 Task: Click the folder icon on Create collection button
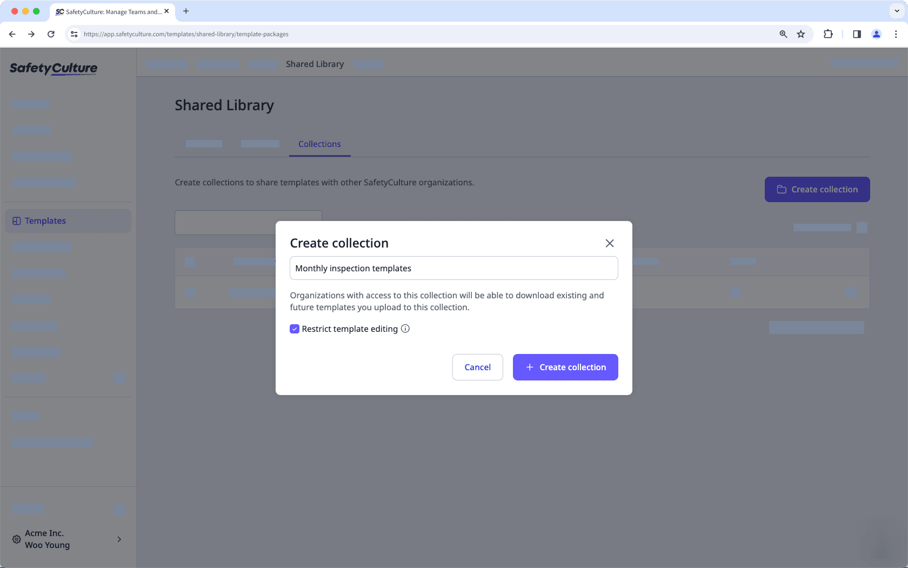click(x=782, y=189)
